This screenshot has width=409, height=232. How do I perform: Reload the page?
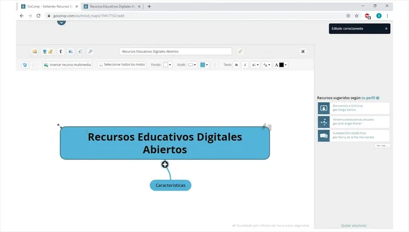pyautogui.click(x=39, y=16)
